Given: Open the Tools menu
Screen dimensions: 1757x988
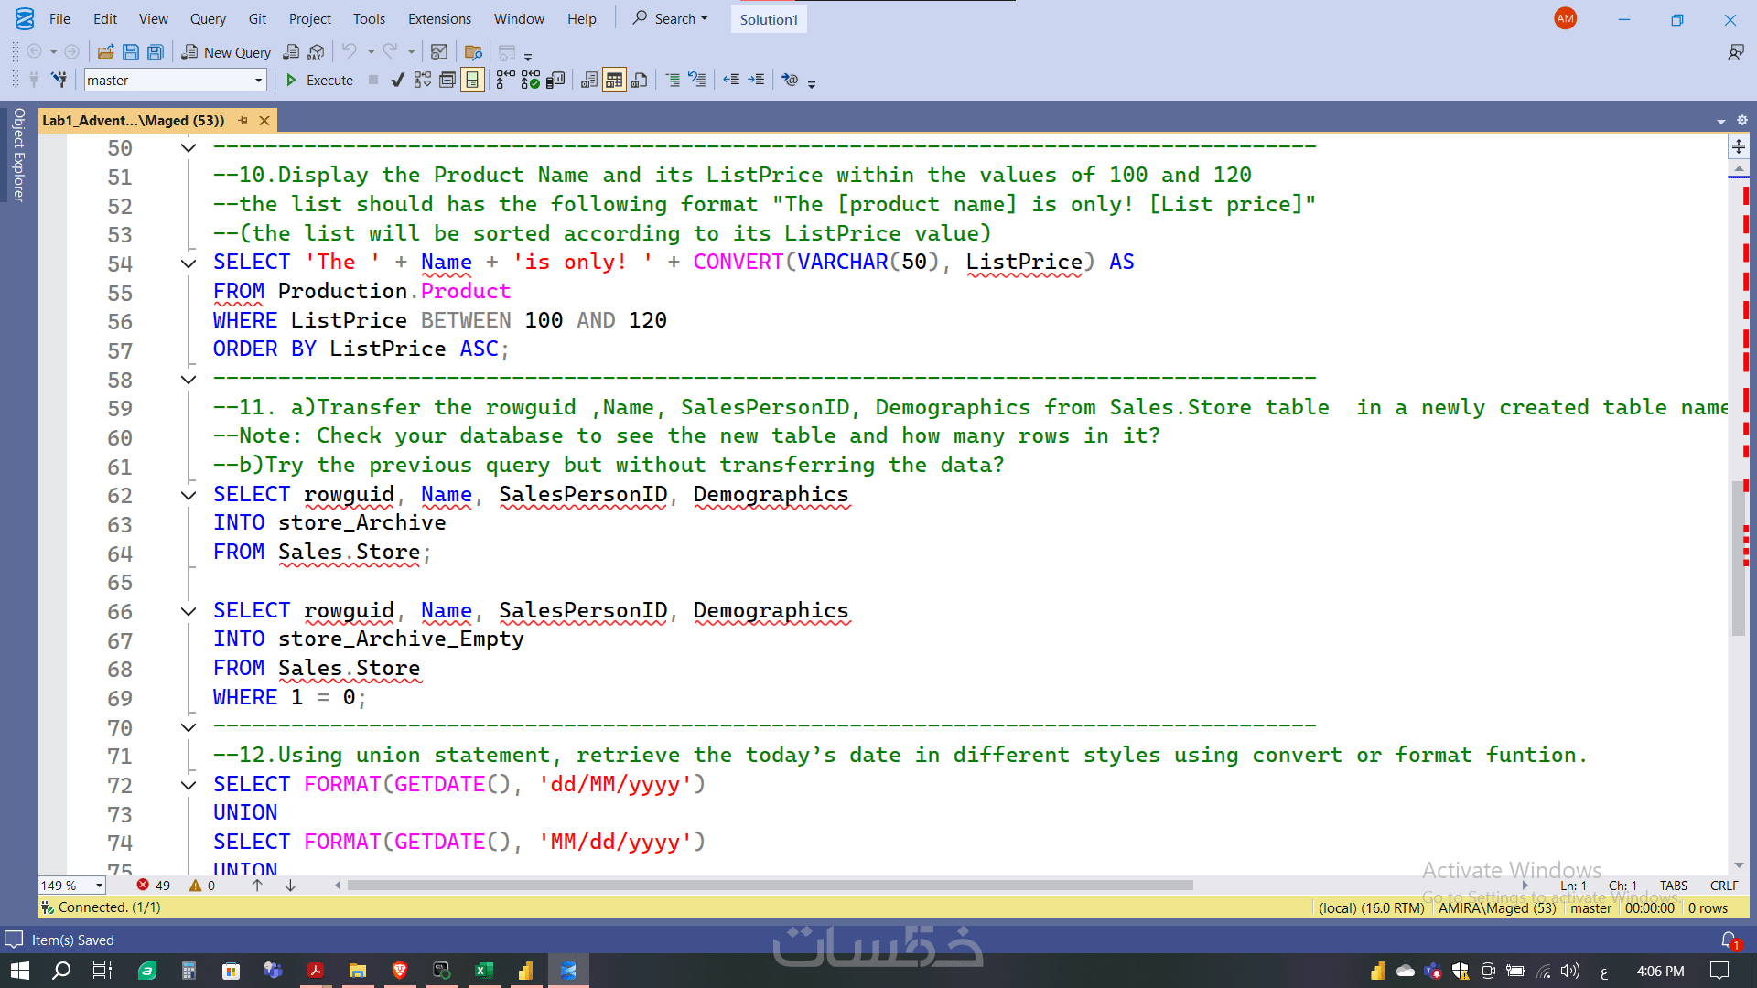Looking at the screenshot, I should tap(369, 19).
